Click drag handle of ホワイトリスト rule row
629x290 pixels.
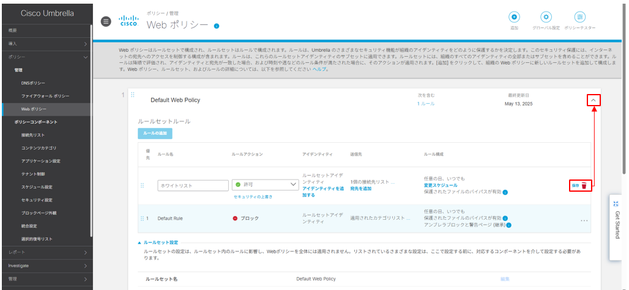click(142, 186)
